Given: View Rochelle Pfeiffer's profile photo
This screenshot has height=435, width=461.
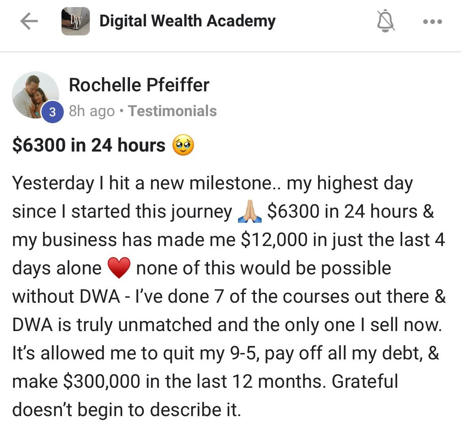Looking at the screenshot, I should coord(35,94).
